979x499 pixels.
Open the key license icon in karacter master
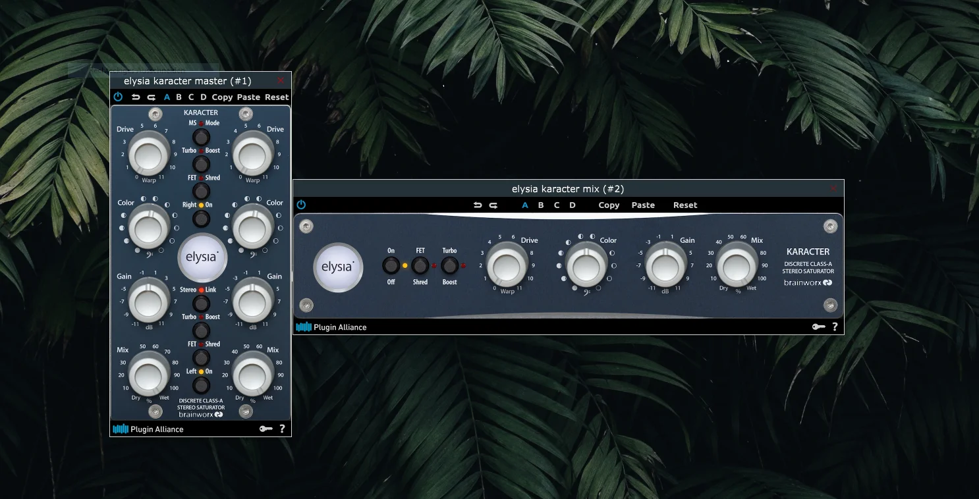[x=266, y=429]
